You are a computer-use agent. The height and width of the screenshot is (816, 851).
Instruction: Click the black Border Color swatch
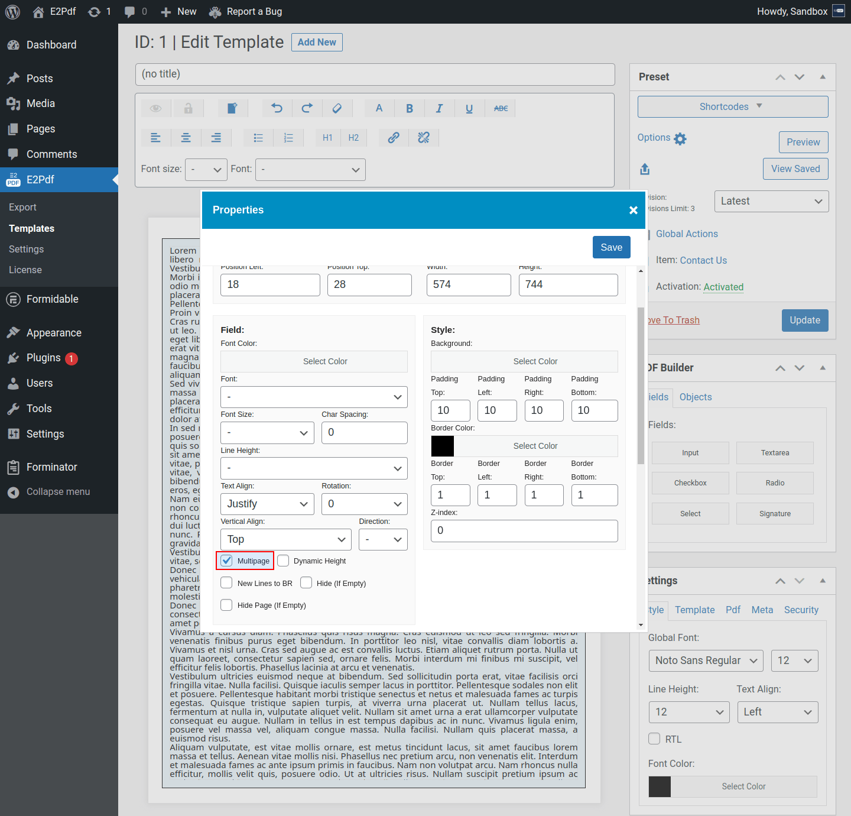[442, 446]
